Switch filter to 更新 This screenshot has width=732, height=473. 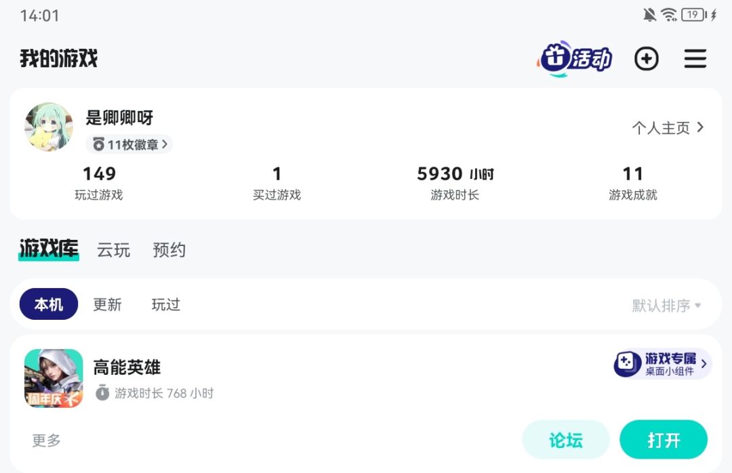[107, 304]
